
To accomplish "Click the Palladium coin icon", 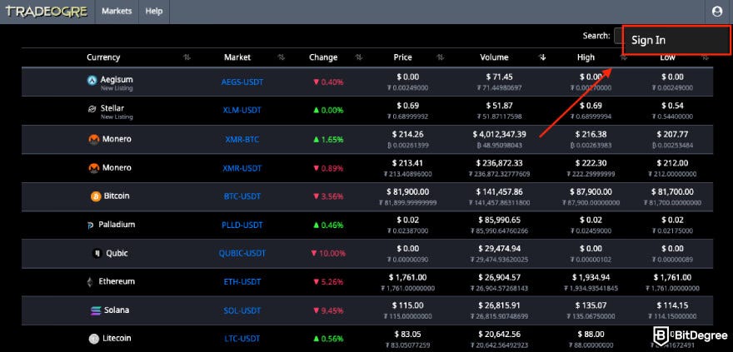I will [90, 225].
